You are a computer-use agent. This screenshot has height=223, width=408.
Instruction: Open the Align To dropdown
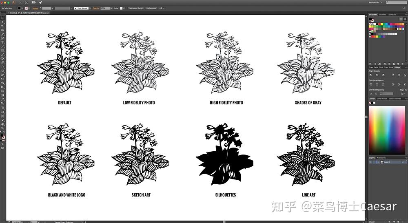(403, 94)
